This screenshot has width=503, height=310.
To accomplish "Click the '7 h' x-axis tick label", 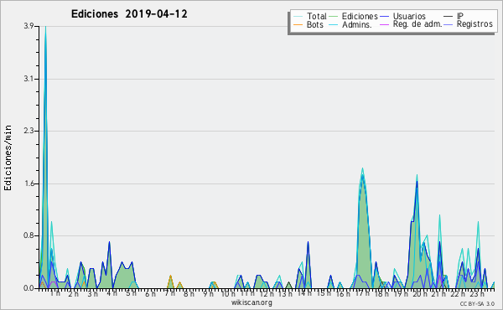I will (169, 293).
